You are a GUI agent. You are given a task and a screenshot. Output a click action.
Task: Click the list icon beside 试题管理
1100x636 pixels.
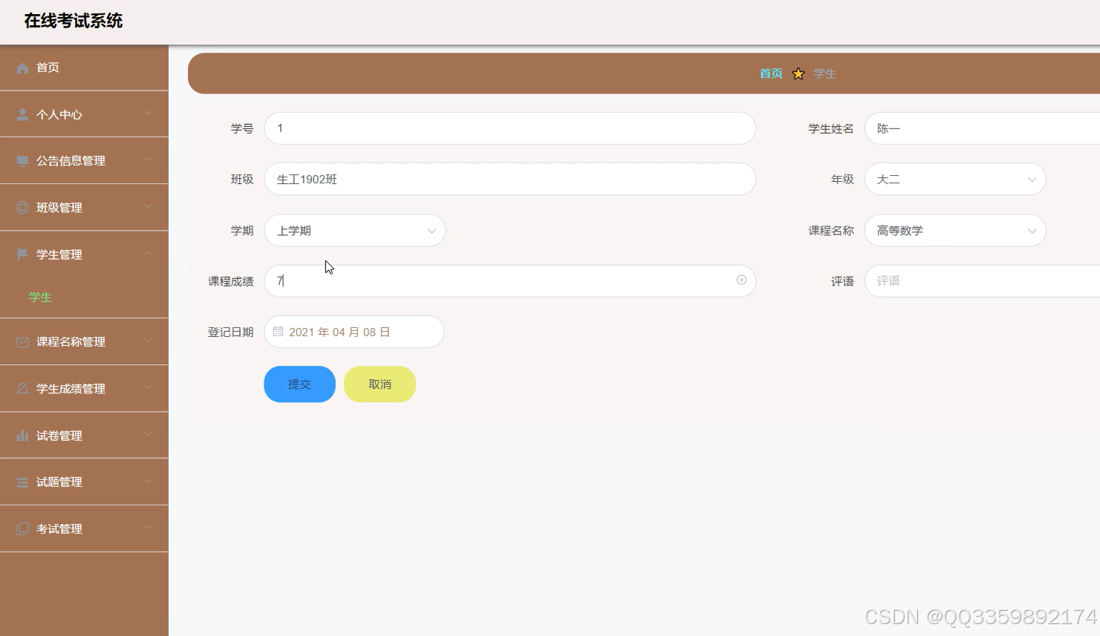tap(22, 482)
